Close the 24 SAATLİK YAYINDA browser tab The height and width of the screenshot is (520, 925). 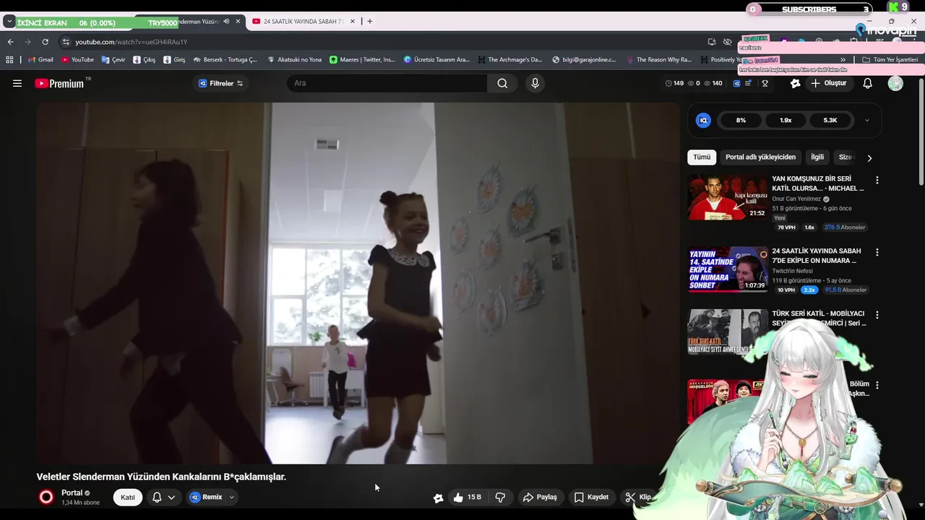click(x=353, y=22)
